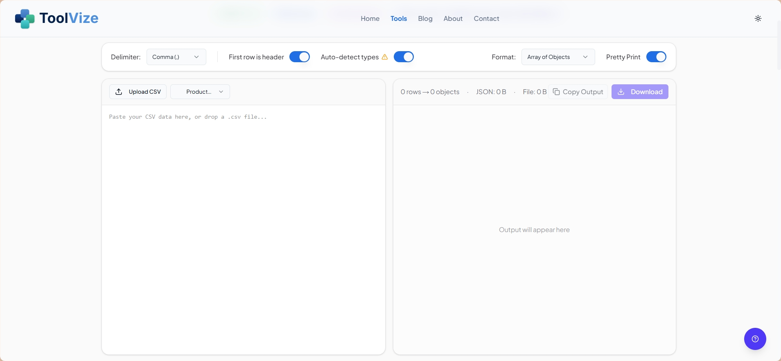Image resolution: width=781 pixels, height=361 pixels.
Task: Open the Contact nav link
Action: click(487, 18)
